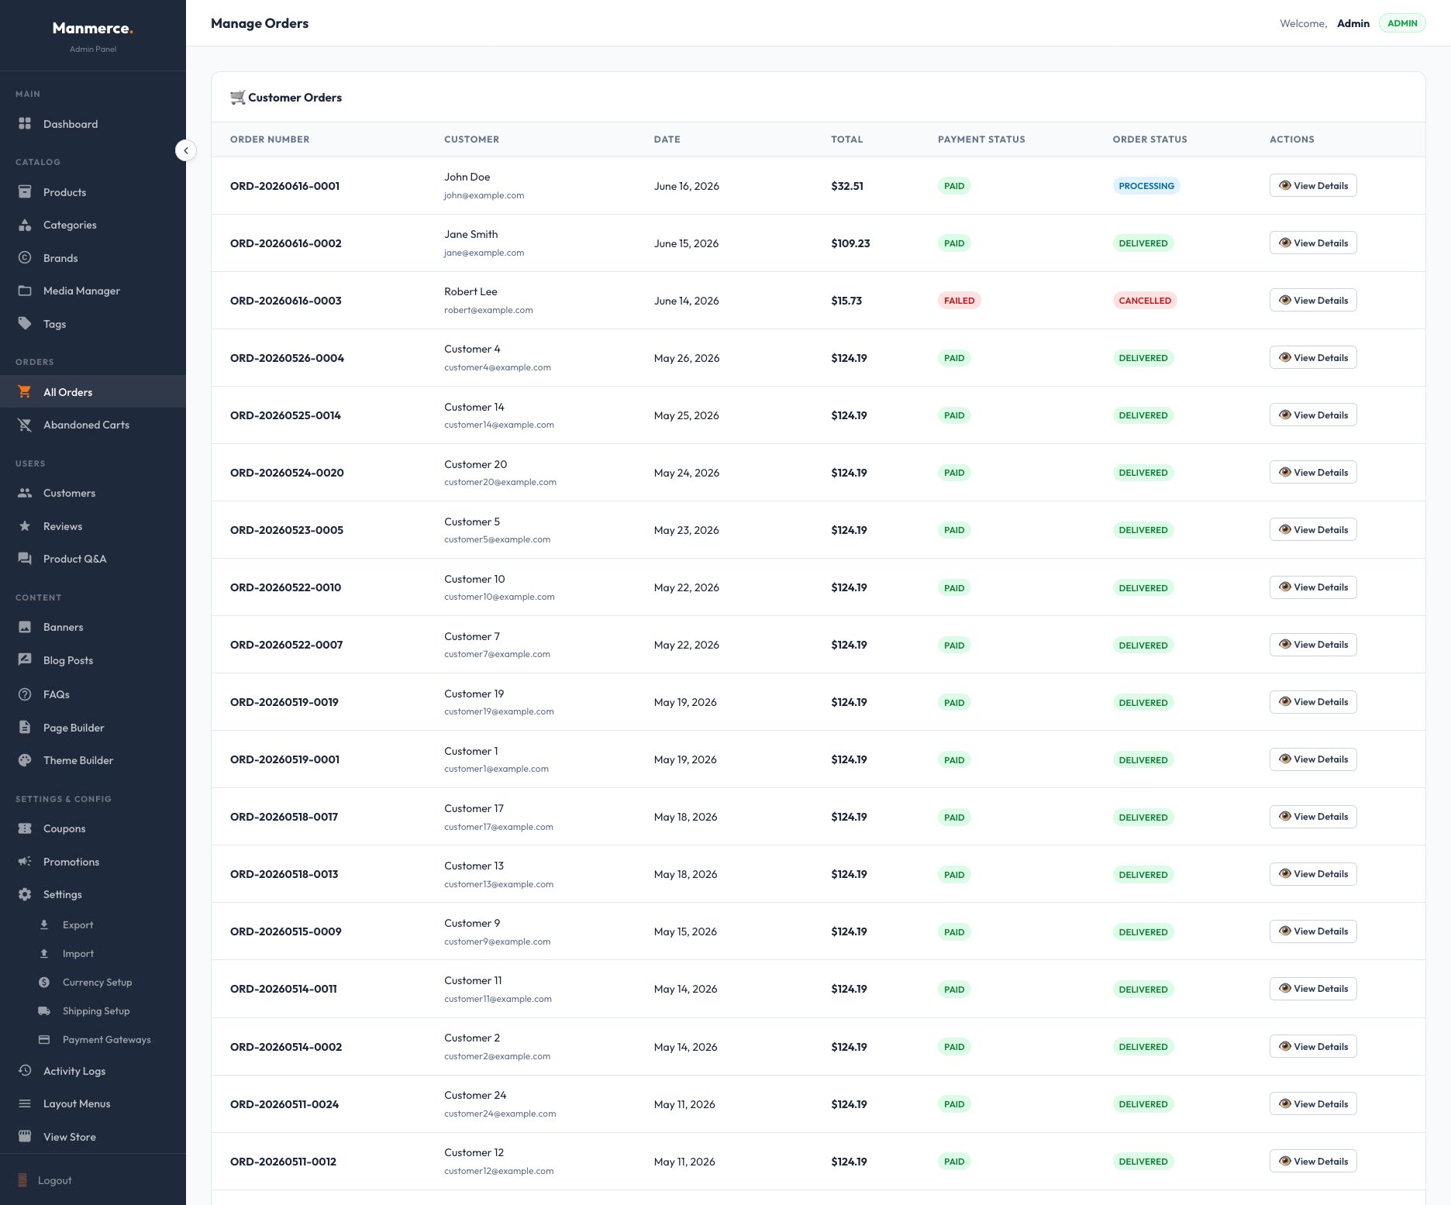1451x1205 pixels.
Task: Click the Reviews star icon
Action: (25, 526)
